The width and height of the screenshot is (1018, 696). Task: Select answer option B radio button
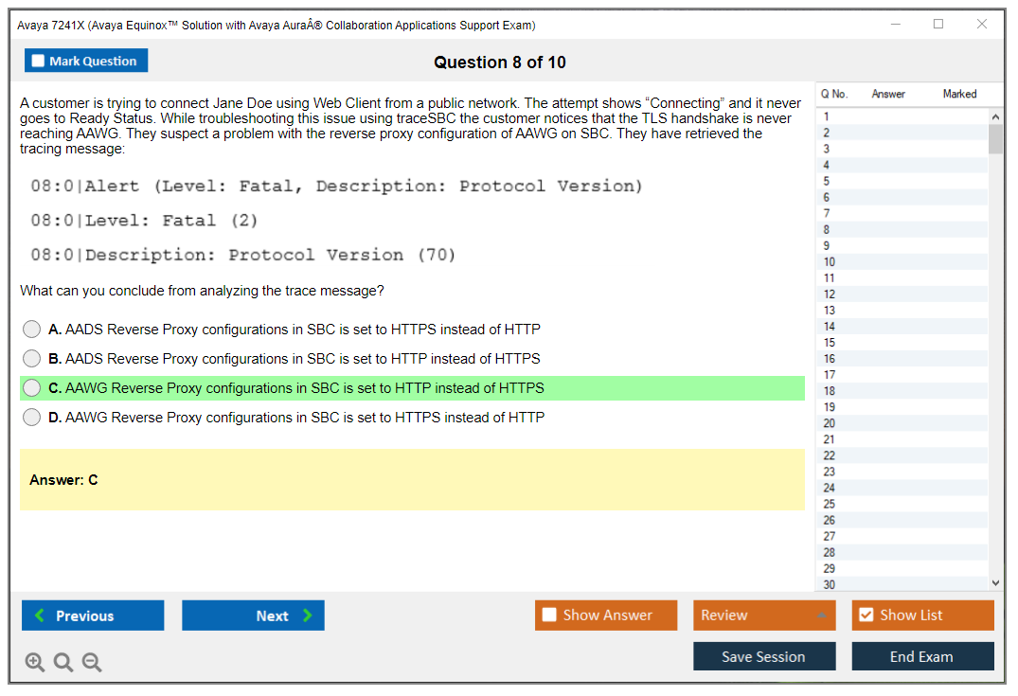pyautogui.click(x=32, y=359)
